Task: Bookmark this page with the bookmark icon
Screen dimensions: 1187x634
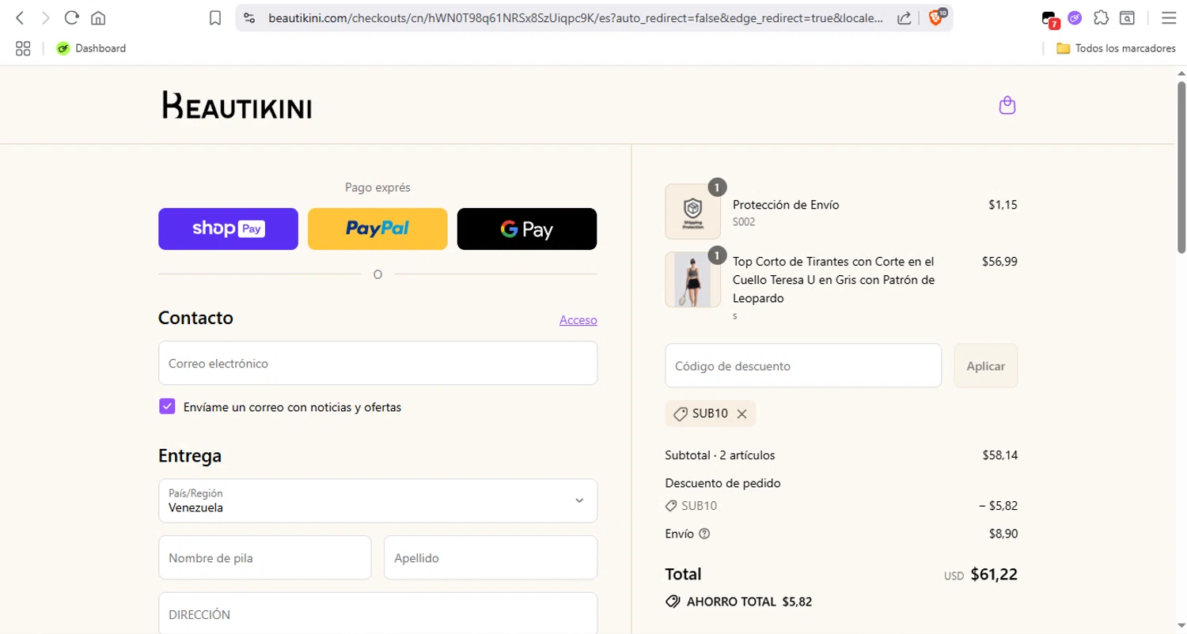Action: tap(215, 17)
